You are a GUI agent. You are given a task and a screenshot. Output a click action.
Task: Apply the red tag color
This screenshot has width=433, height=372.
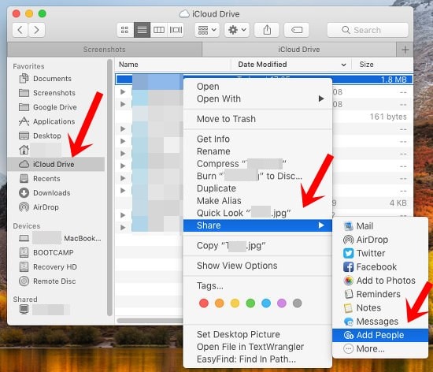204,303
